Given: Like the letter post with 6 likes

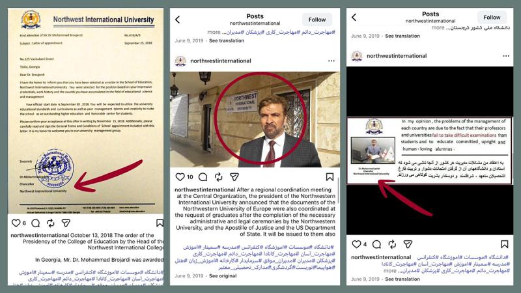Looking at the screenshot, I should tap(16, 223).
